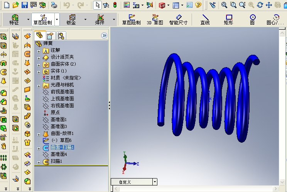Rebuild the model with traffic light icon
This screenshot has width=287, height=192.
[x=115, y=5]
